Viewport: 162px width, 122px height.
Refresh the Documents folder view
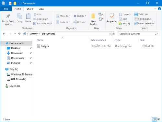click(x=113, y=34)
